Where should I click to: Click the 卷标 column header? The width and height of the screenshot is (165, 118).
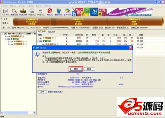[40, 35]
